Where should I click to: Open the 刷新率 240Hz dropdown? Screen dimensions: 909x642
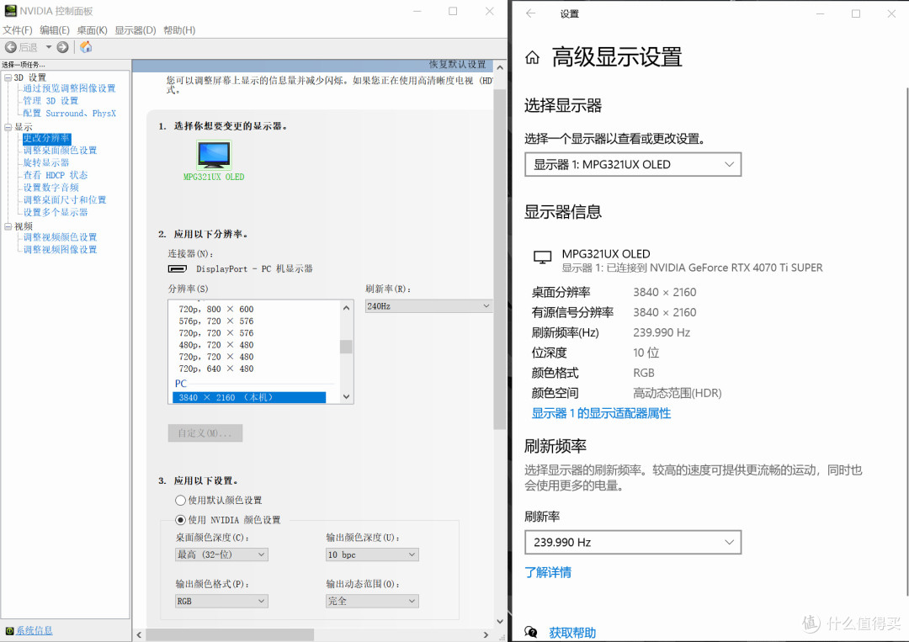point(428,306)
